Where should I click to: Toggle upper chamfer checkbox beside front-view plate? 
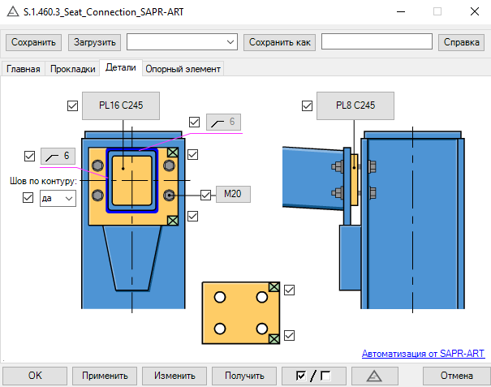pos(193,154)
